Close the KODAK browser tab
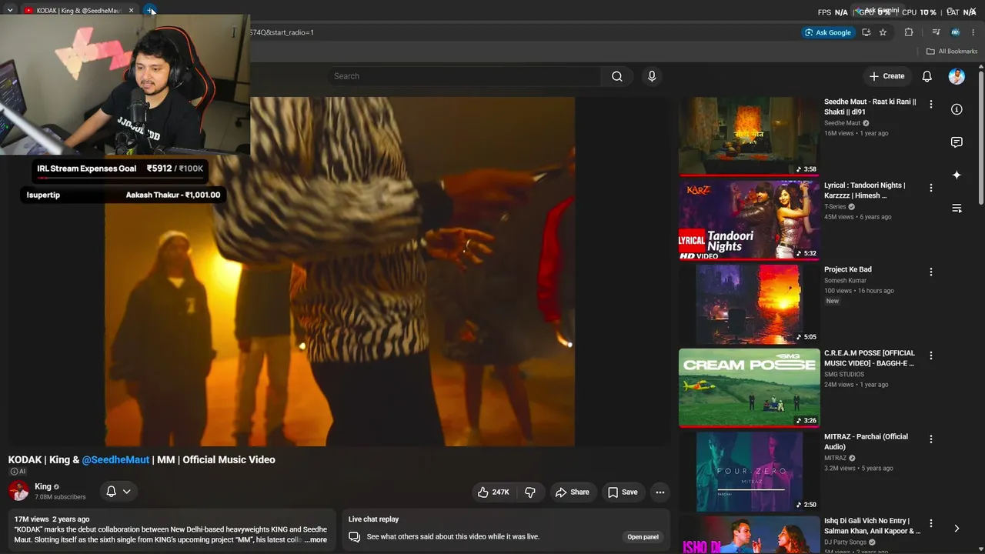This screenshot has width=985, height=554. pos(131,11)
